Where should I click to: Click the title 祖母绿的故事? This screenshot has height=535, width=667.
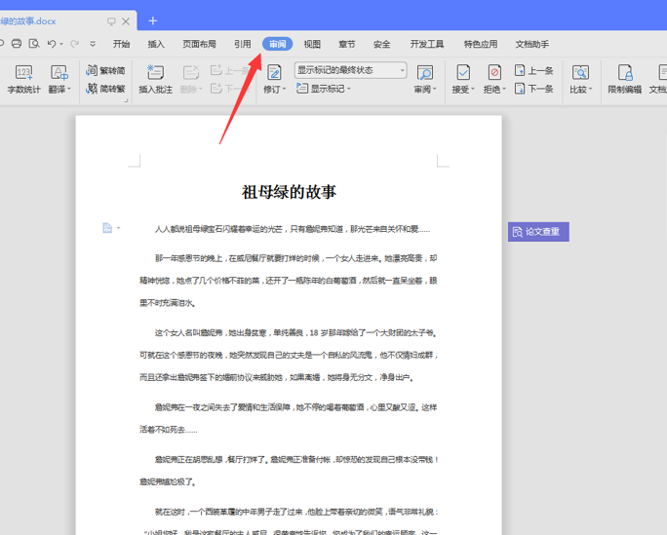click(289, 192)
